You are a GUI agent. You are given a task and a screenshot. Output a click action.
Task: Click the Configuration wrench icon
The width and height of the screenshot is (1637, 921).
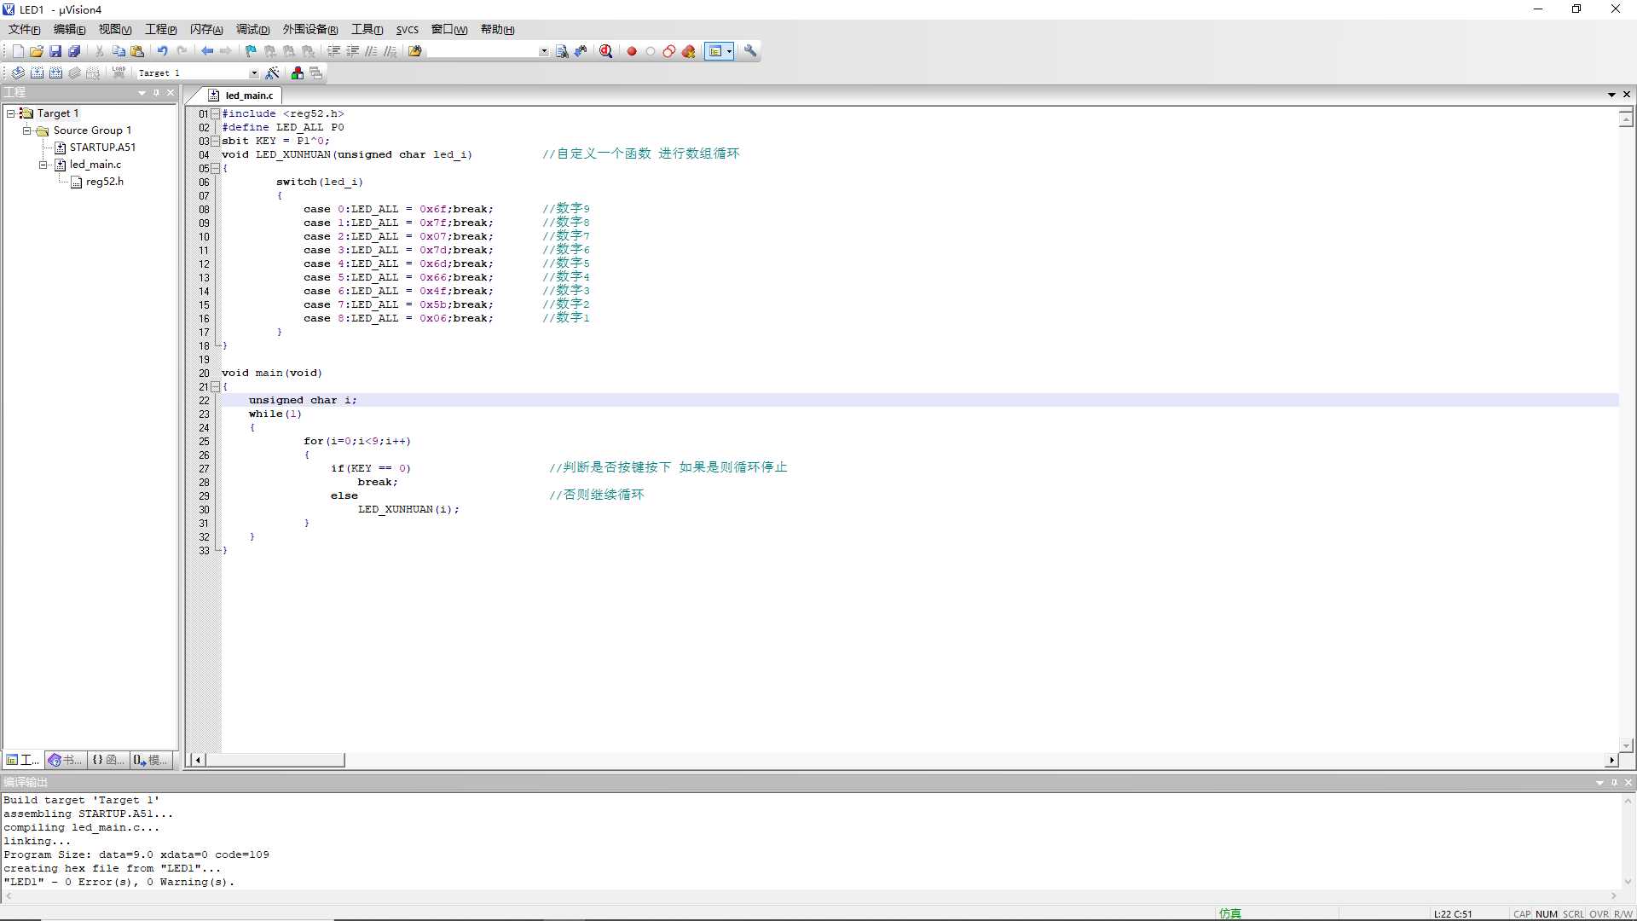(x=750, y=51)
